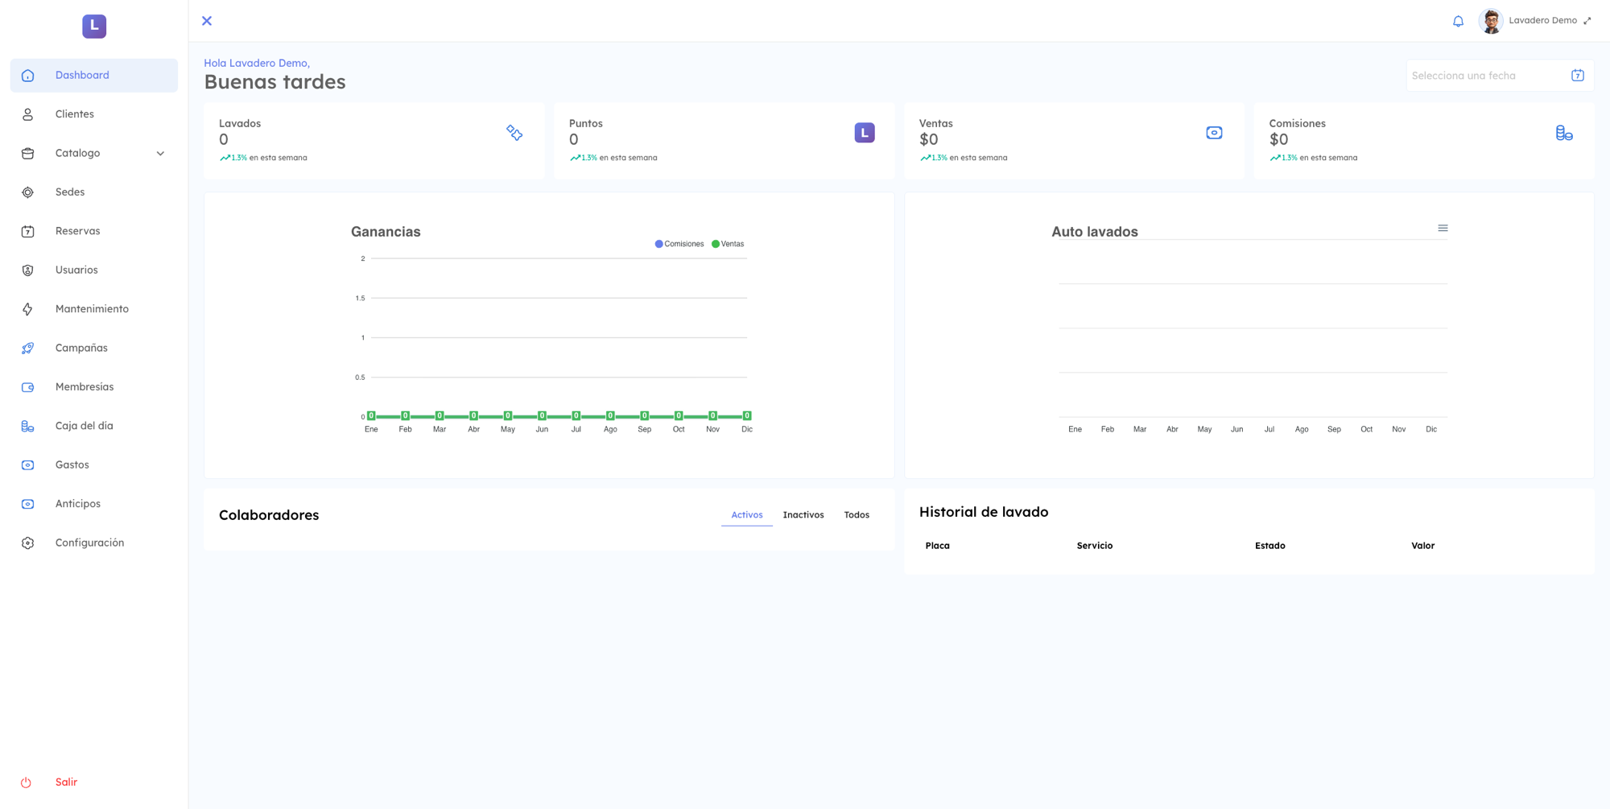Close the sidebar with the X icon

[207, 21]
